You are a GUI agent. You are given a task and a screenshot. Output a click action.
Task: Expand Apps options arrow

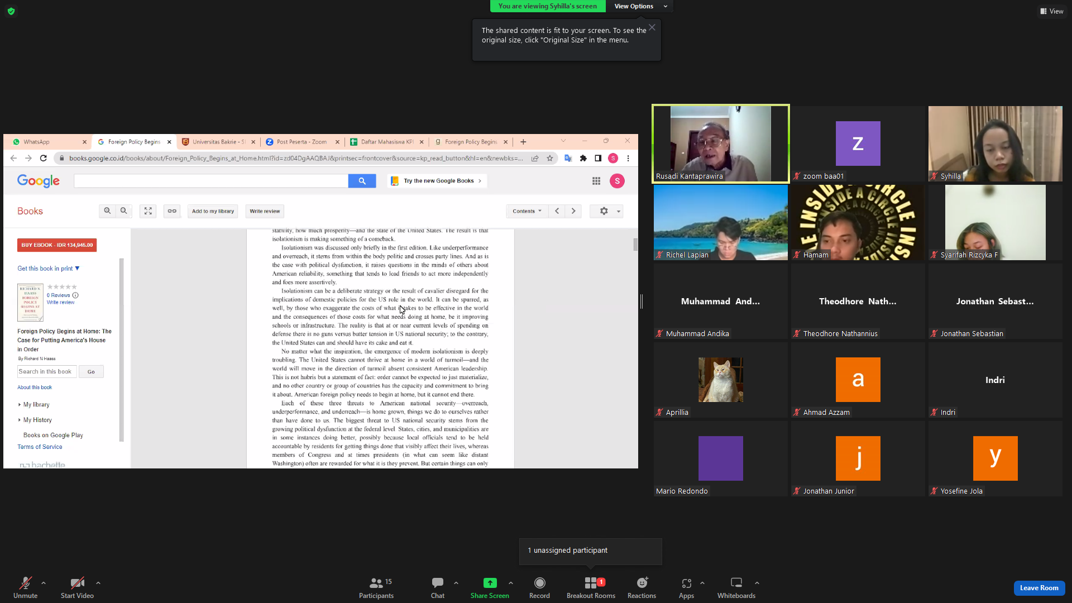click(x=702, y=583)
